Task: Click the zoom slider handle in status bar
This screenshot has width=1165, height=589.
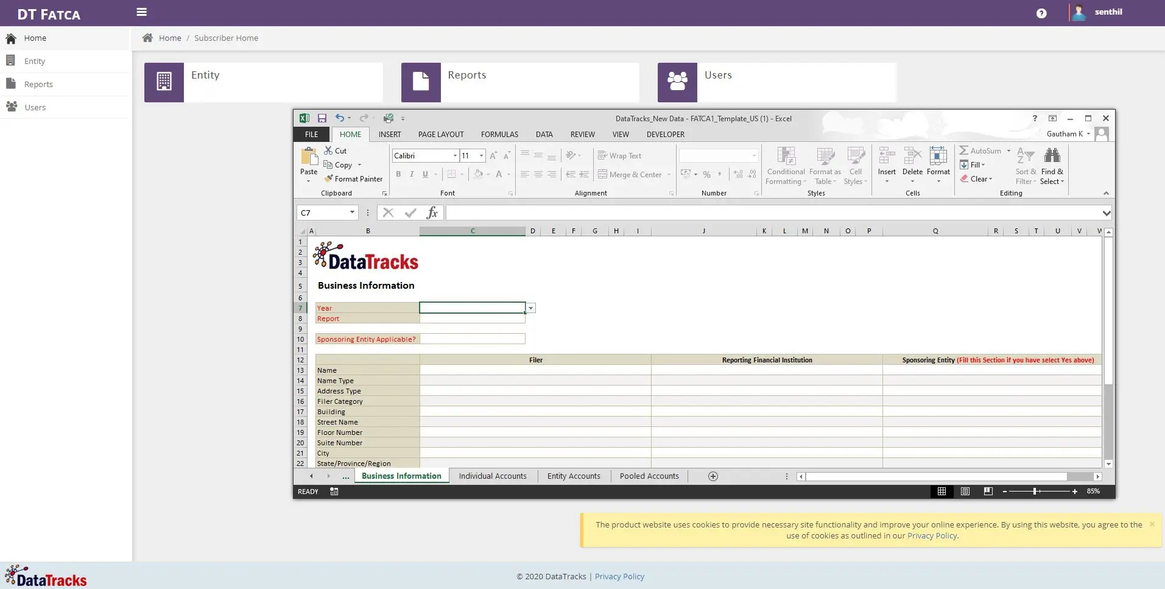Action: click(1035, 492)
